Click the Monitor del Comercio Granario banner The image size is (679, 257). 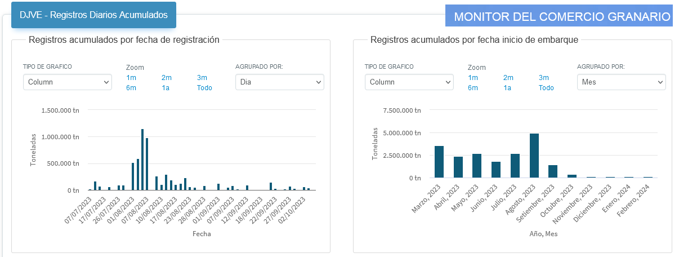(x=562, y=16)
